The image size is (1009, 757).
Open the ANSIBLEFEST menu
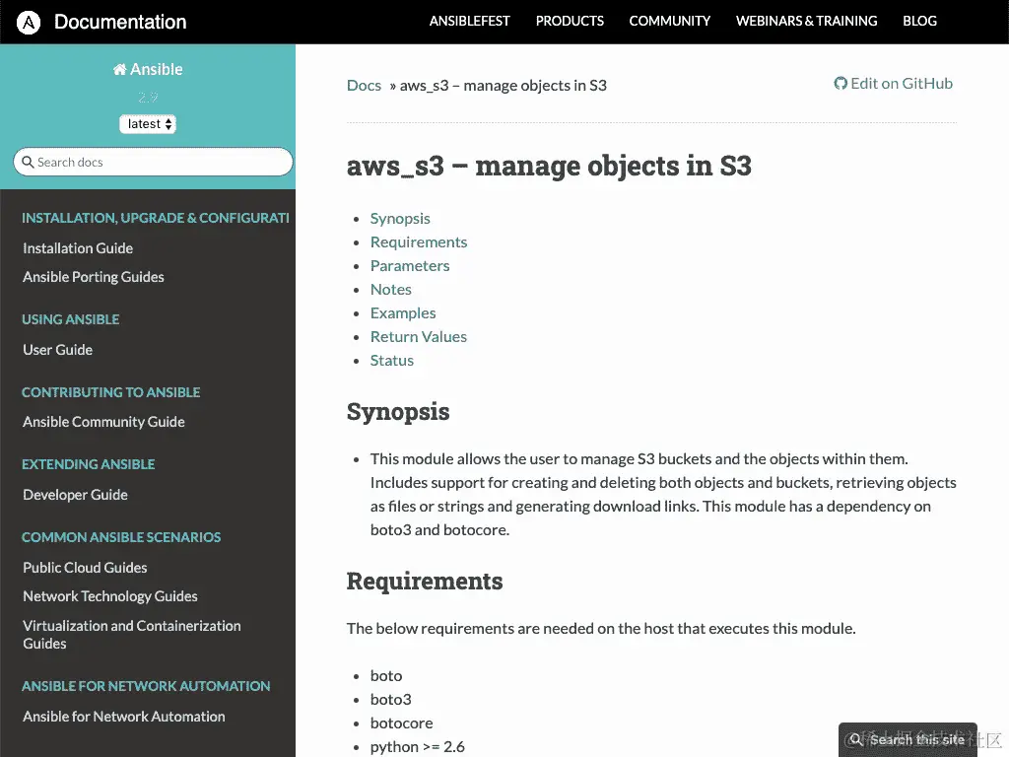(470, 22)
